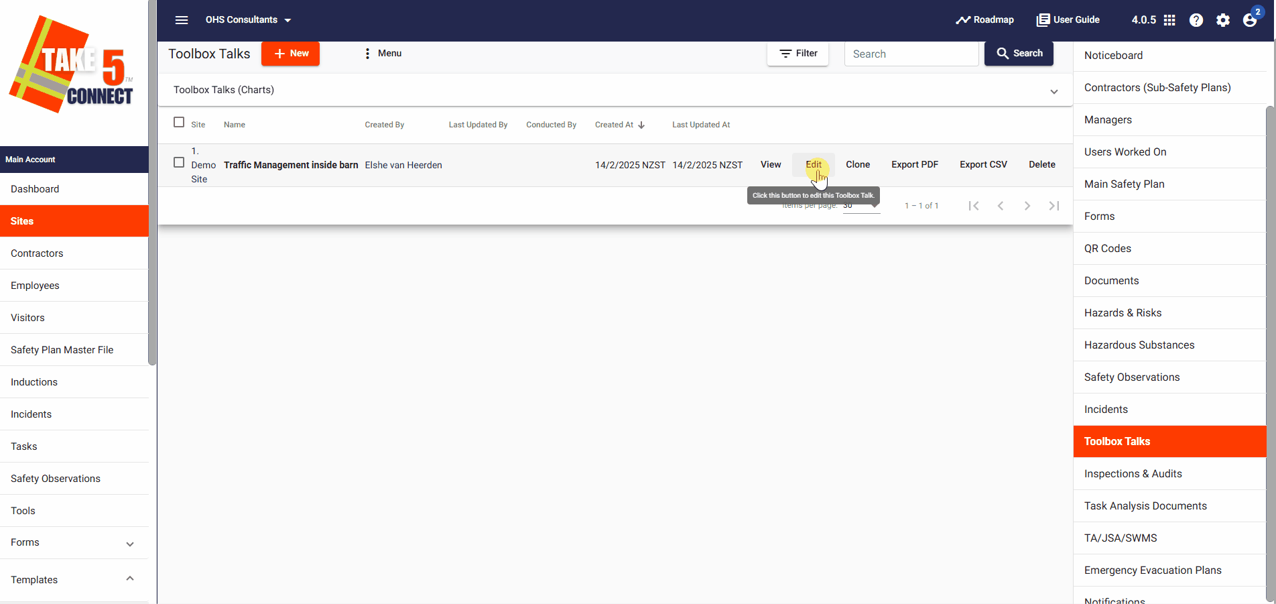Open Documents in the right panel

click(1169, 281)
